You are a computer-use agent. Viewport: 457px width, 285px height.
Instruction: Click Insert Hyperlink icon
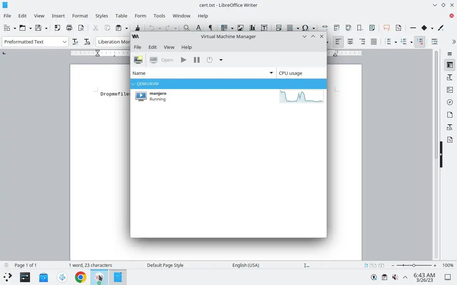coord(325,28)
